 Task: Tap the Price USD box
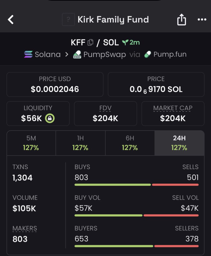[x=55, y=84]
